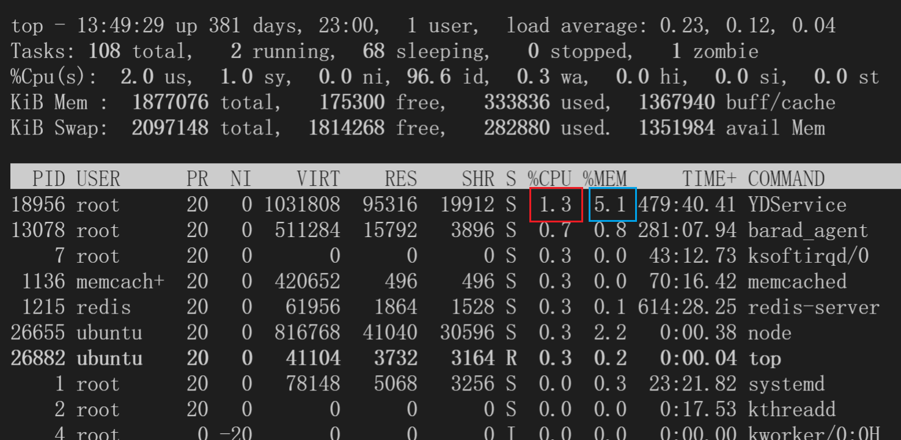The height and width of the screenshot is (440, 901).
Task: Select the SHR column header
Action: tap(478, 179)
